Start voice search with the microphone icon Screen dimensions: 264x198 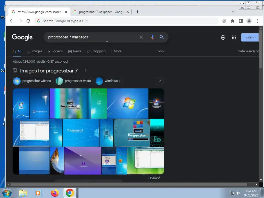[x=153, y=37]
